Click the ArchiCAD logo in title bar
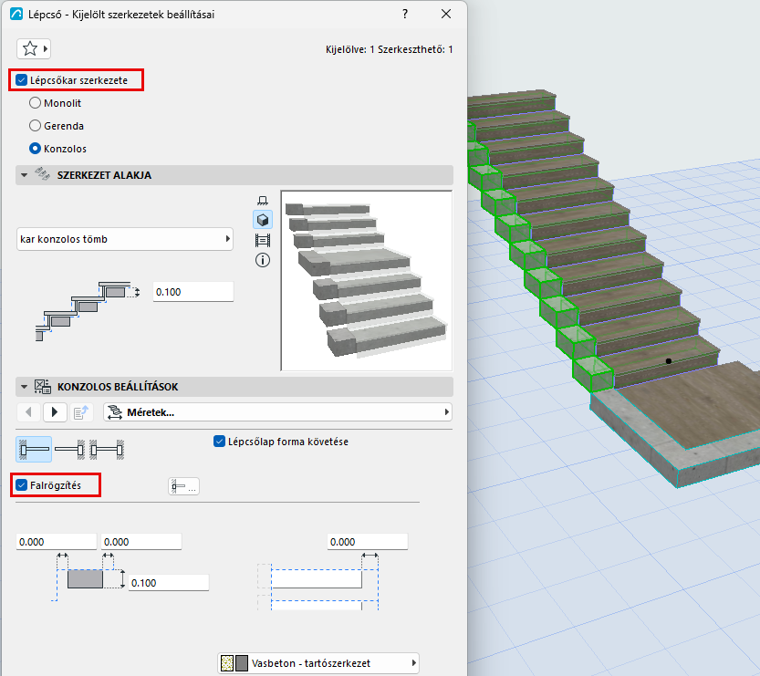 [16, 14]
